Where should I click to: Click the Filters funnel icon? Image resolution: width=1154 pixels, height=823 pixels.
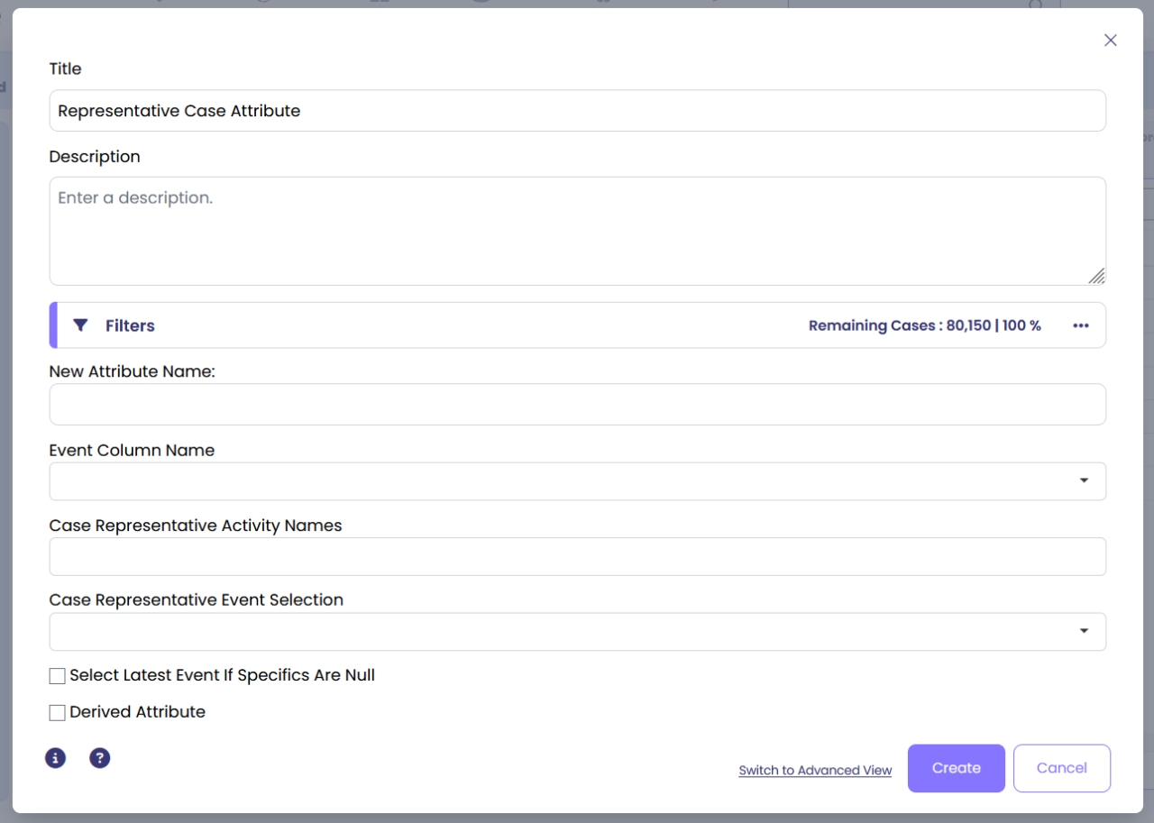point(80,325)
